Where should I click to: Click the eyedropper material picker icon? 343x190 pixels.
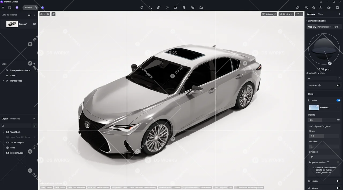(x=54, y=14)
